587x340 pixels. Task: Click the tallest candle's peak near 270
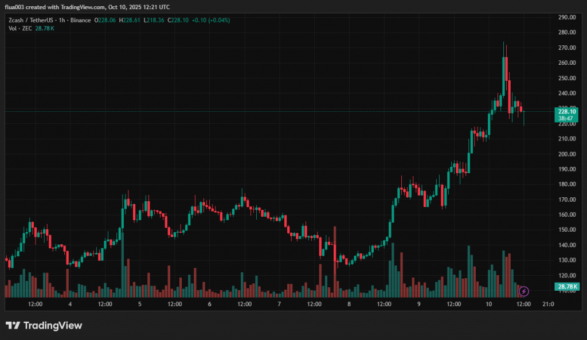[x=504, y=42]
